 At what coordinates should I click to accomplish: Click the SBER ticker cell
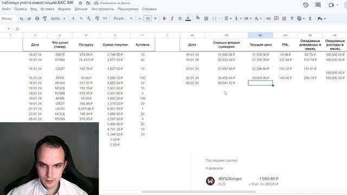pos(60,55)
